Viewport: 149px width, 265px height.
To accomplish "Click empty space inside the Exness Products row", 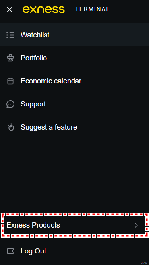I will [x=96, y=225].
